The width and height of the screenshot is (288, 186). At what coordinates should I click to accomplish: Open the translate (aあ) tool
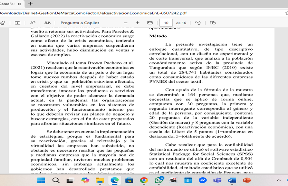point(47,23)
